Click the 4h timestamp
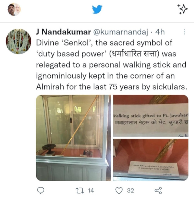 [x=160, y=32]
